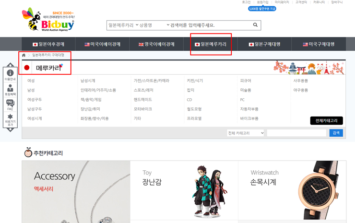
Task: Open 책/음악/게임 category
Action: (x=91, y=100)
